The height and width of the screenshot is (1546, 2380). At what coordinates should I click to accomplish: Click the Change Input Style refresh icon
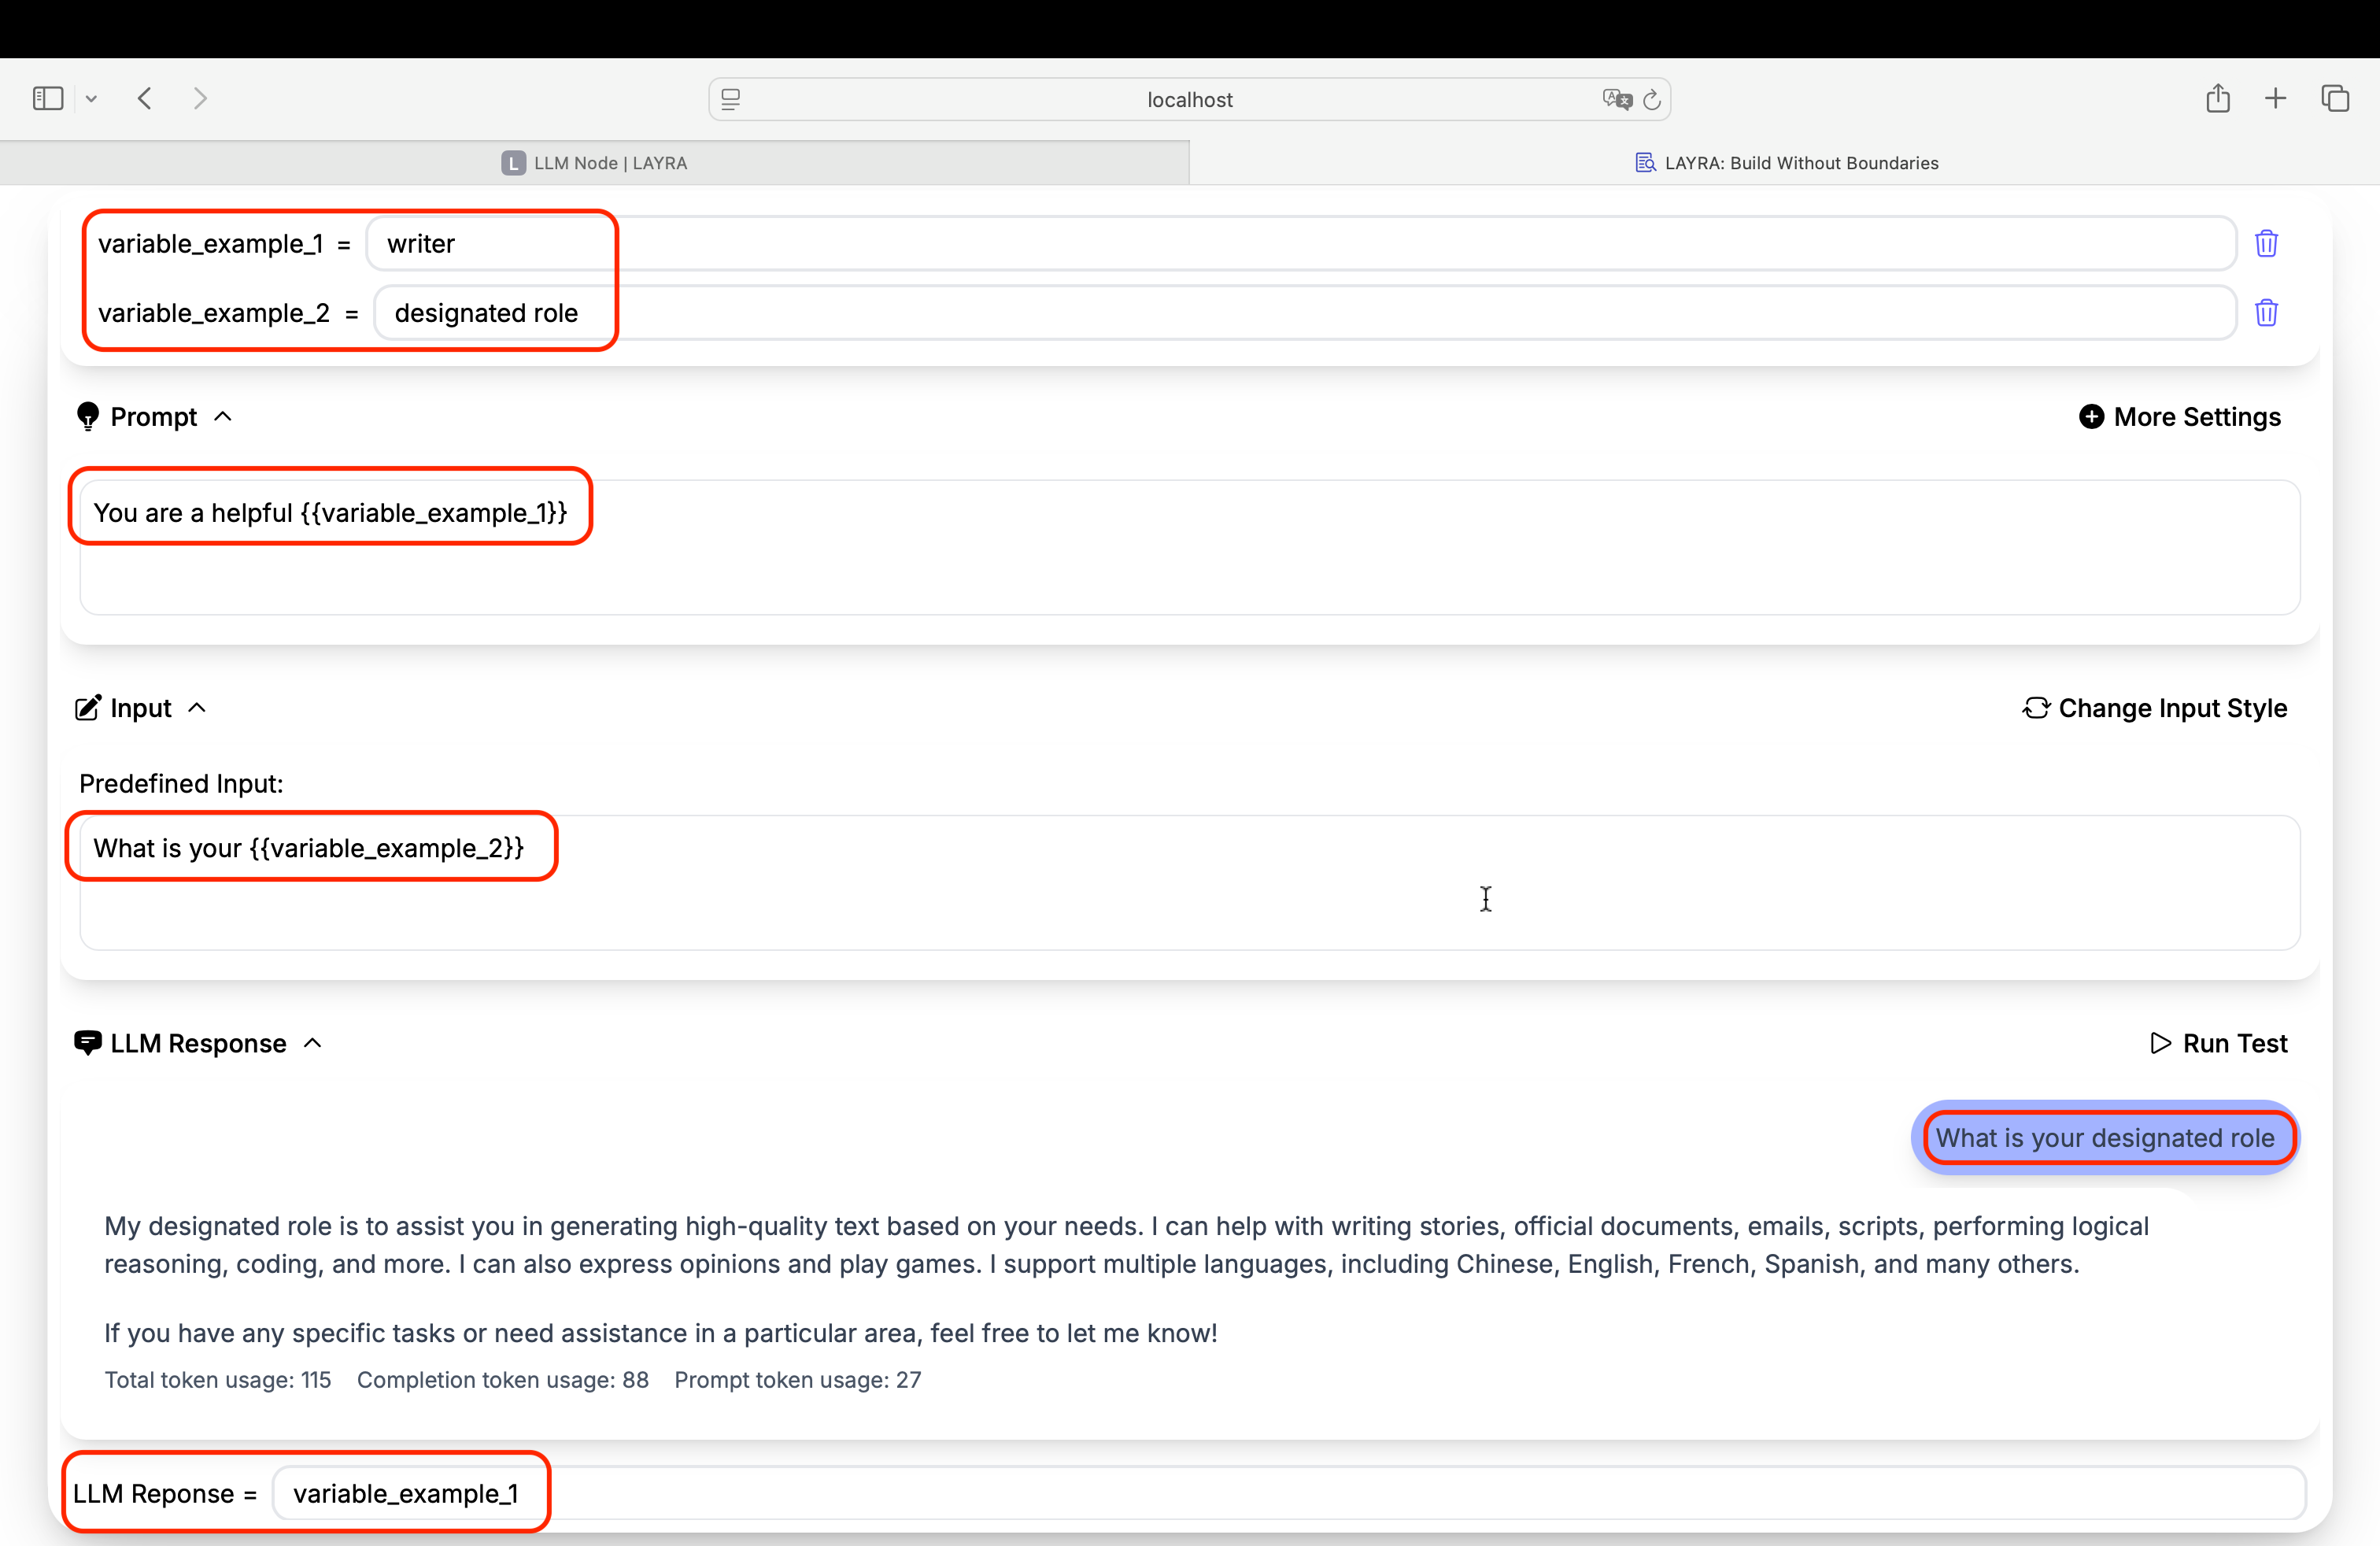point(2036,708)
